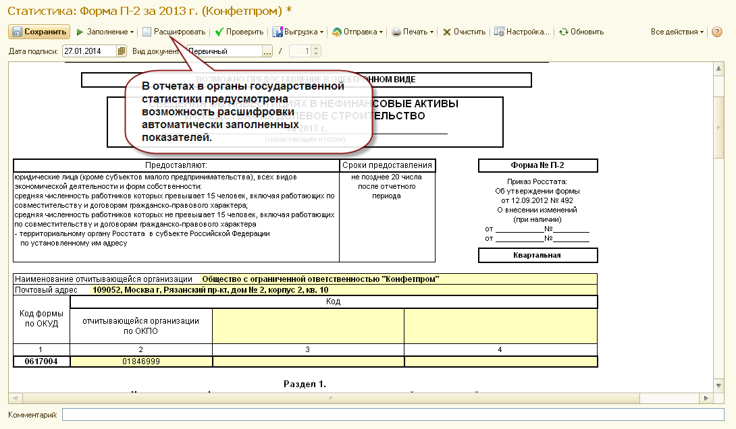Click the Дата подписи date field
The height and width of the screenshot is (429, 736).
[x=89, y=51]
